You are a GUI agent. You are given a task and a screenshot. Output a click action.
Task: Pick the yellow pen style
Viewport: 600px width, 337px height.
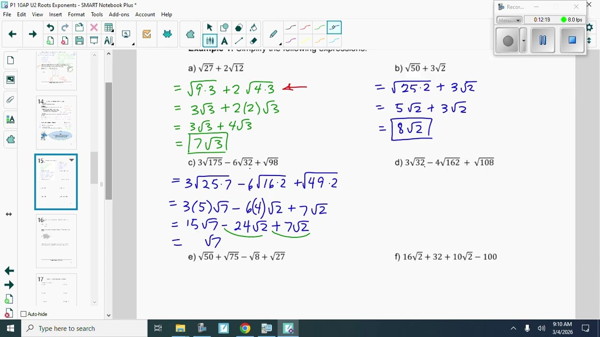point(305,41)
